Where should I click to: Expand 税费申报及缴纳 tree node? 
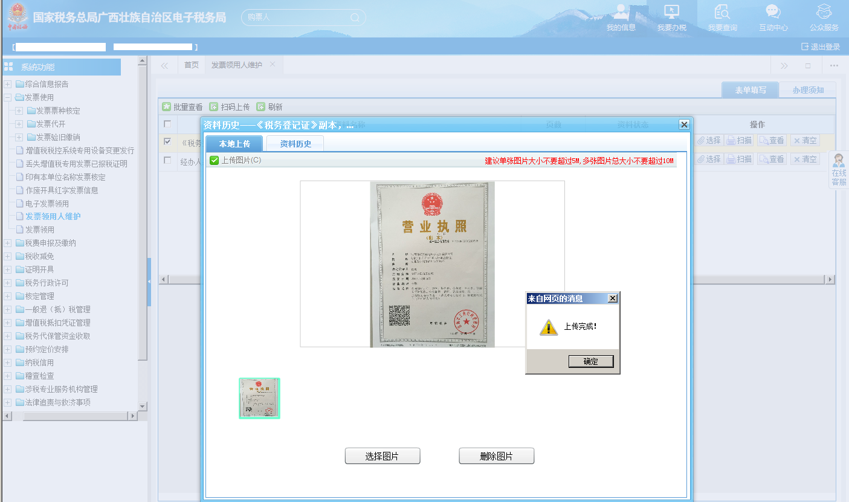[7, 243]
